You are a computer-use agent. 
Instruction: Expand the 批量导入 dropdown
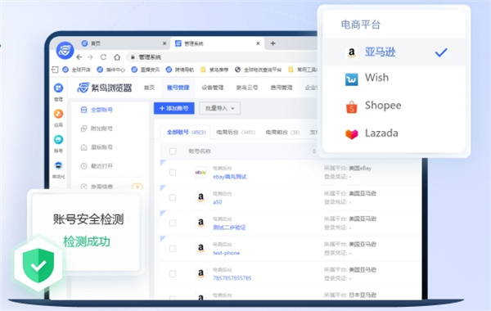tap(220, 108)
